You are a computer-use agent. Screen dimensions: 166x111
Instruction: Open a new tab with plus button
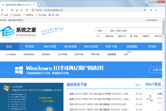pyautogui.click(x=40, y=5)
